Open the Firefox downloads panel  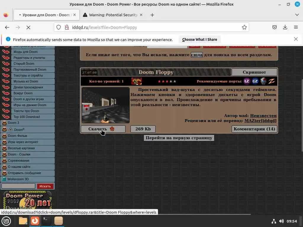coord(285,27)
